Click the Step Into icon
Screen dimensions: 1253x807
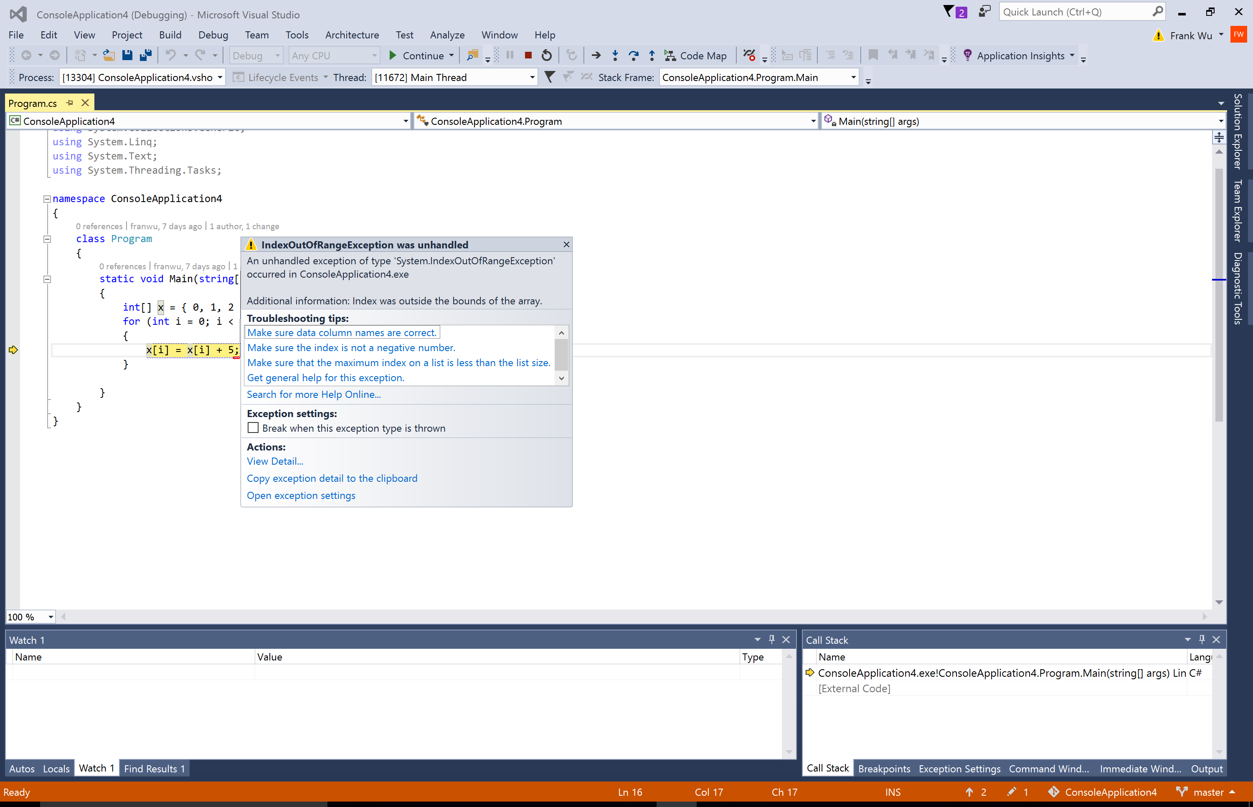tap(615, 56)
